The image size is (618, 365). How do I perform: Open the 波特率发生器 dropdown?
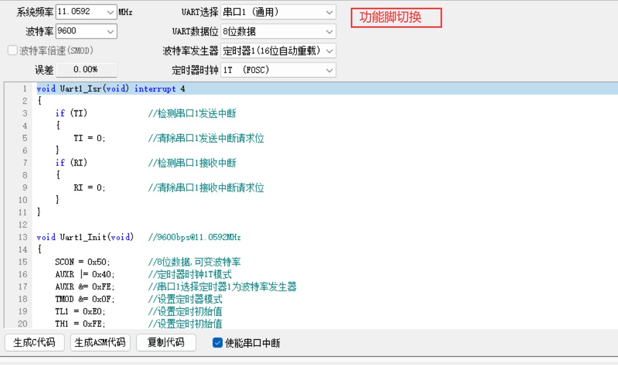[329, 51]
